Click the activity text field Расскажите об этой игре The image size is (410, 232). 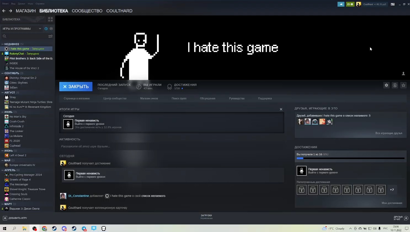point(172,146)
